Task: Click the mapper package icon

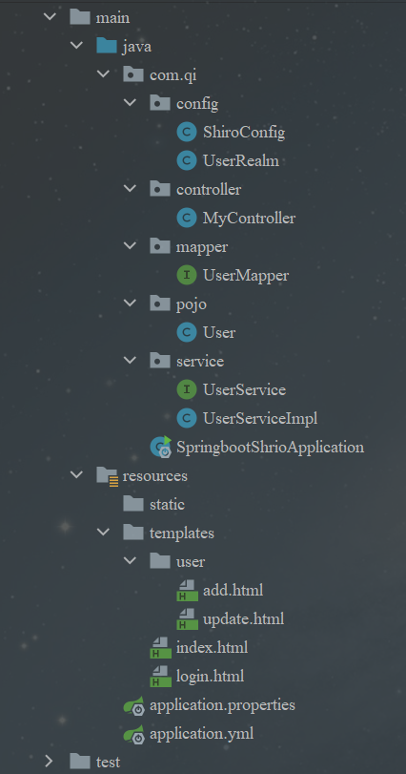Action: (x=160, y=246)
